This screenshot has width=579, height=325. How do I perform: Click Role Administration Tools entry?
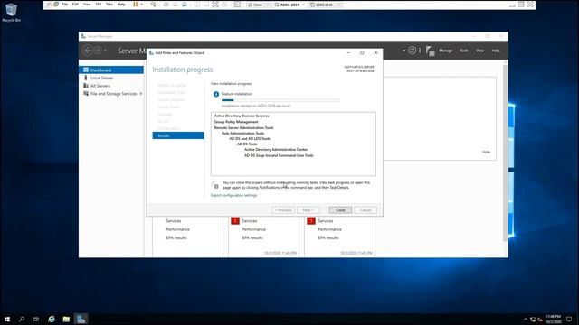pos(242,133)
